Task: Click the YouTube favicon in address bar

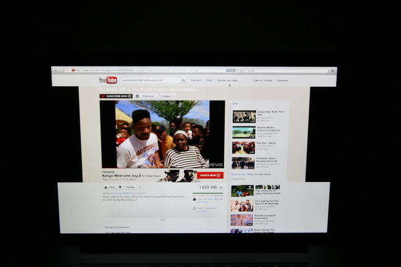Action: (x=73, y=70)
